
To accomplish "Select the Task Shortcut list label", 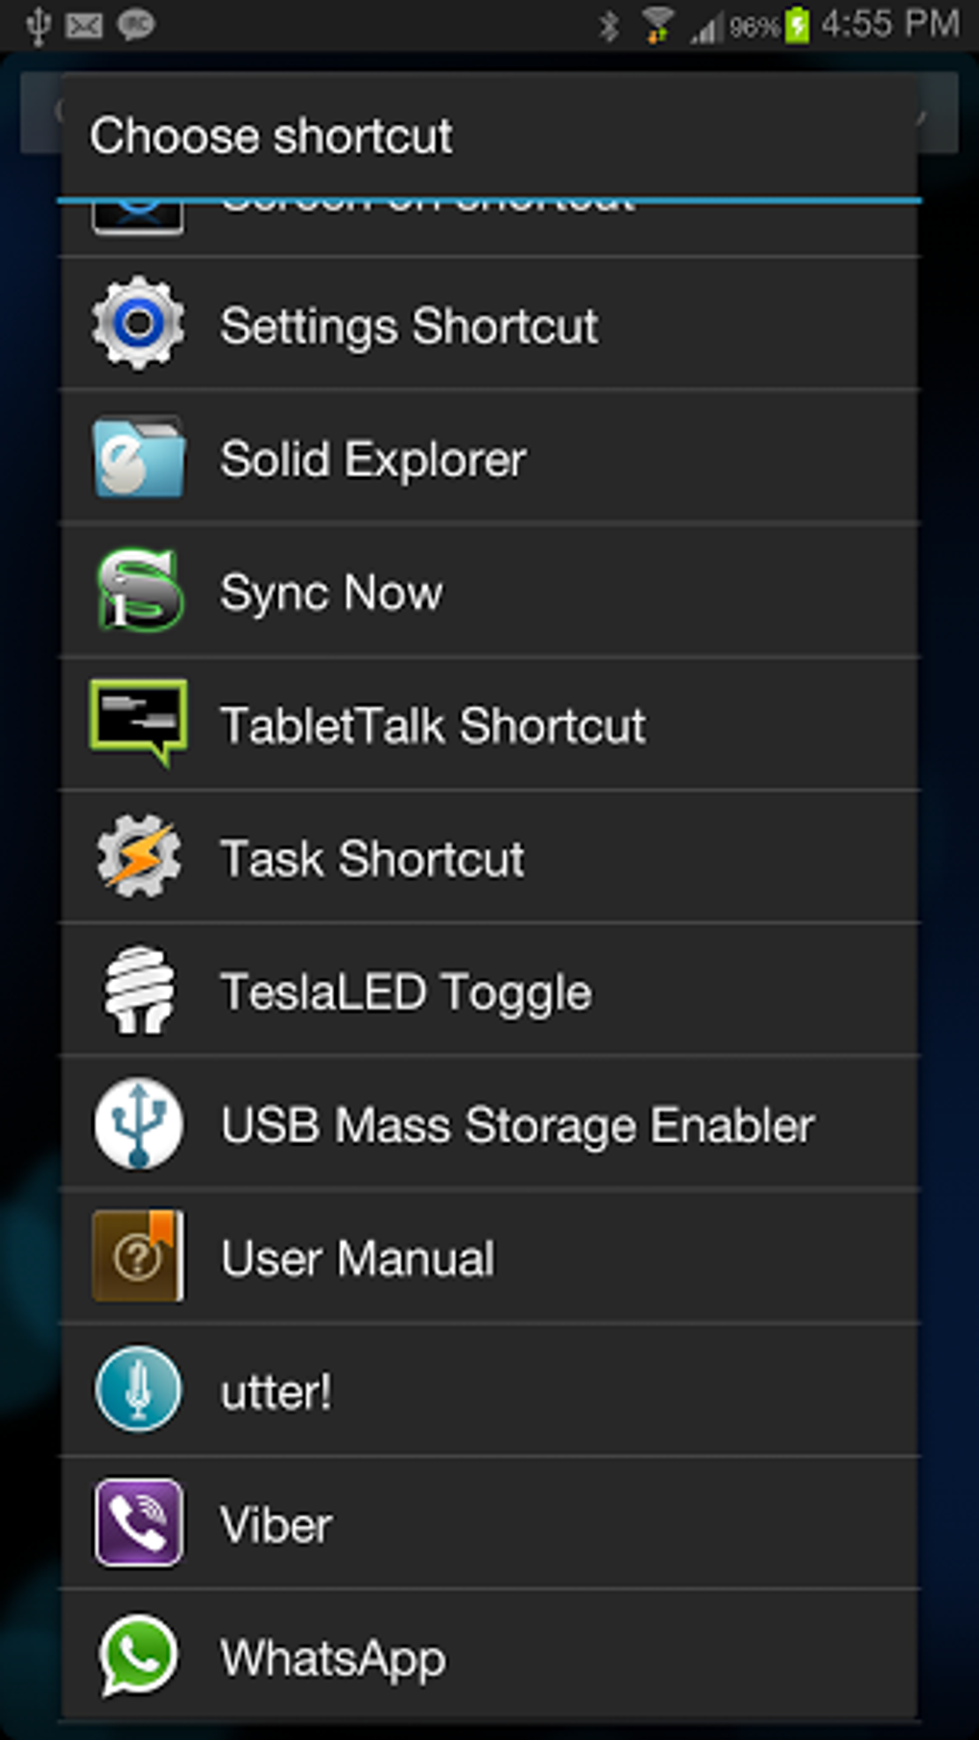I will click(x=372, y=859).
